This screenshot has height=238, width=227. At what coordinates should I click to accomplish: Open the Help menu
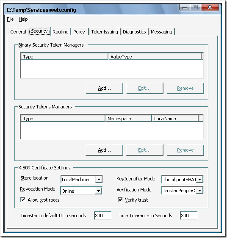pyautogui.click(x=23, y=19)
